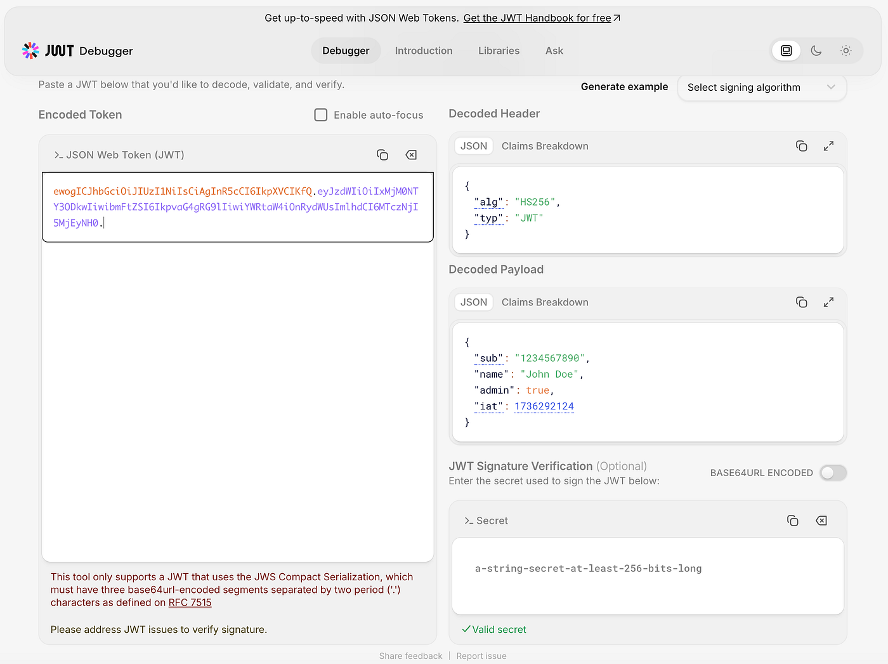The height and width of the screenshot is (664, 888).
Task: Click the "John Doe" name value
Action: pos(549,374)
